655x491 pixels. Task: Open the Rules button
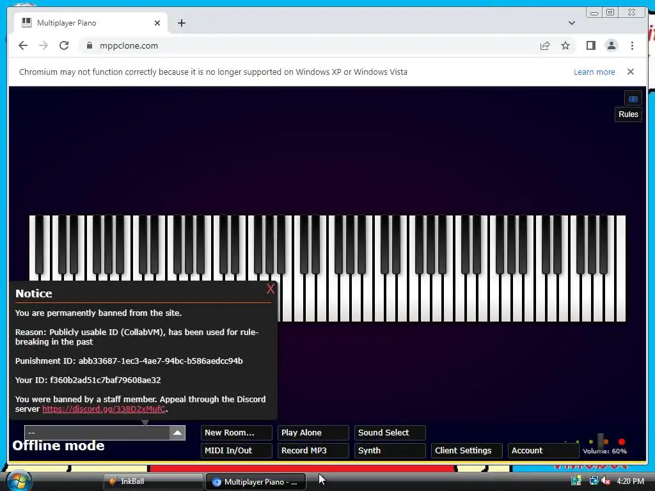pos(628,114)
